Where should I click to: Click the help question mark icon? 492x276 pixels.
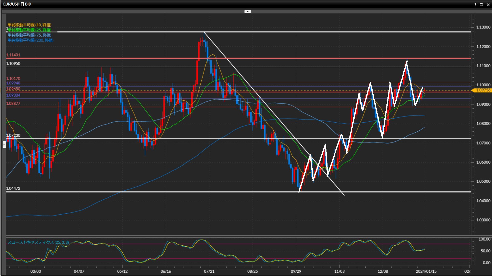point(475,5)
